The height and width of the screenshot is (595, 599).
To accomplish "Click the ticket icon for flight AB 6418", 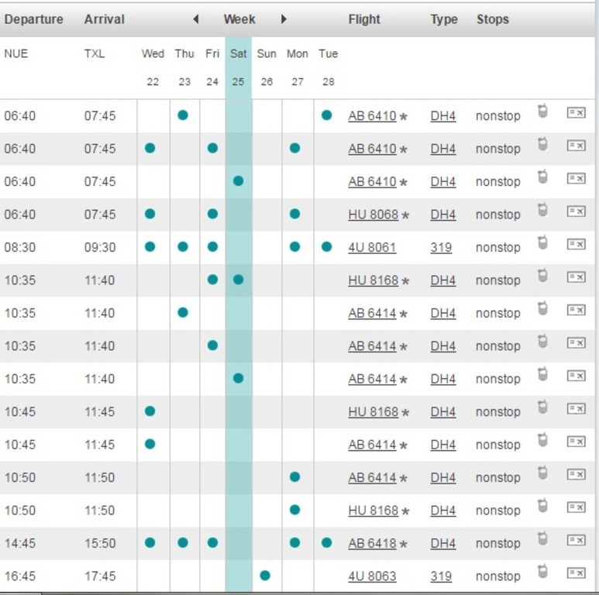I will click(575, 540).
